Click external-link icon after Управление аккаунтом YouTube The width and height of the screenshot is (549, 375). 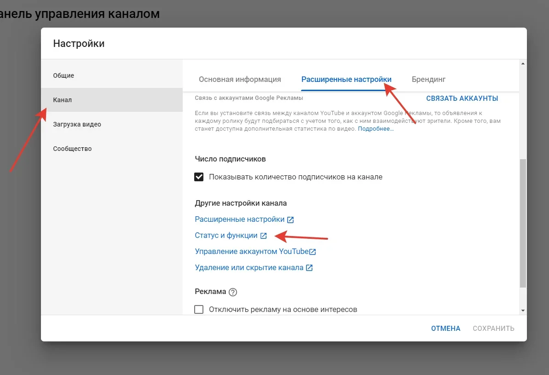pos(313,252)
